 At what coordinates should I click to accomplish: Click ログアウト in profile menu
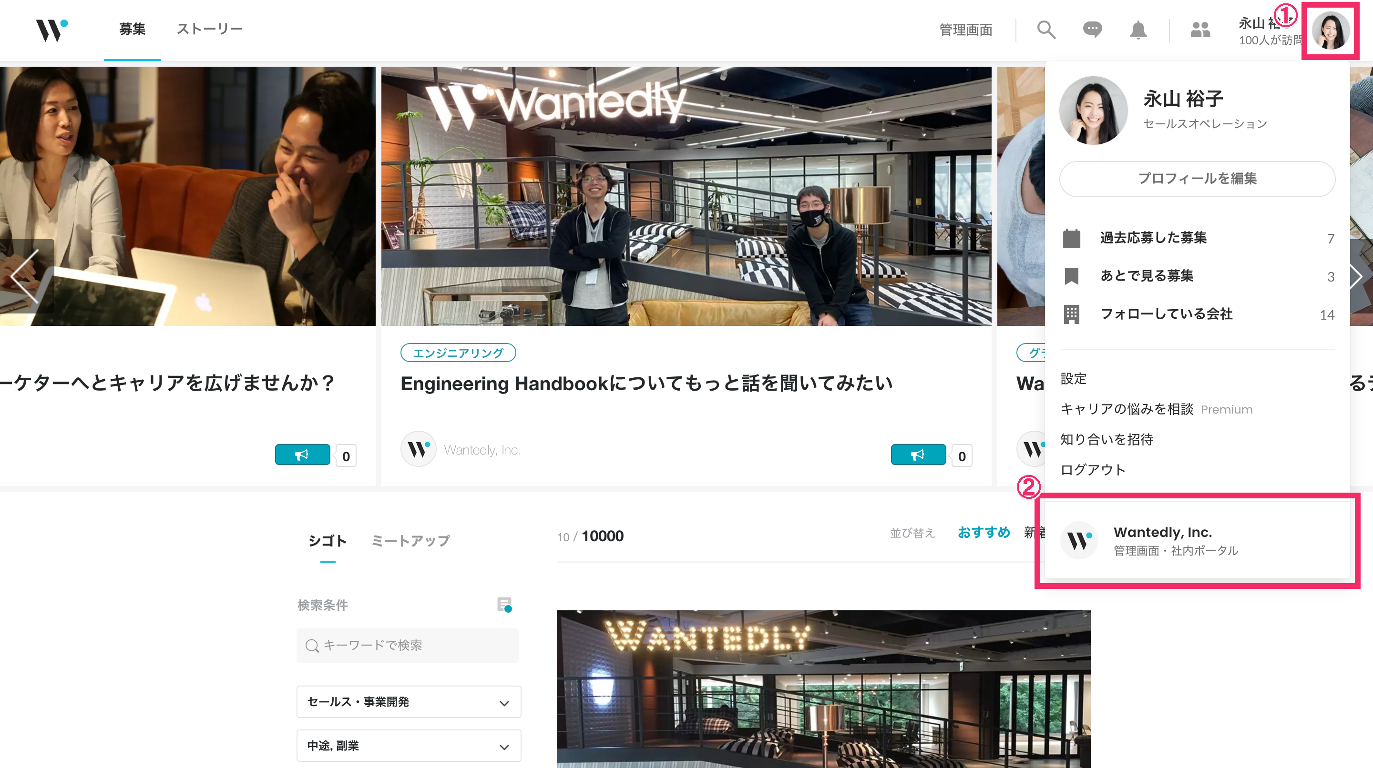pos(1093,470)
